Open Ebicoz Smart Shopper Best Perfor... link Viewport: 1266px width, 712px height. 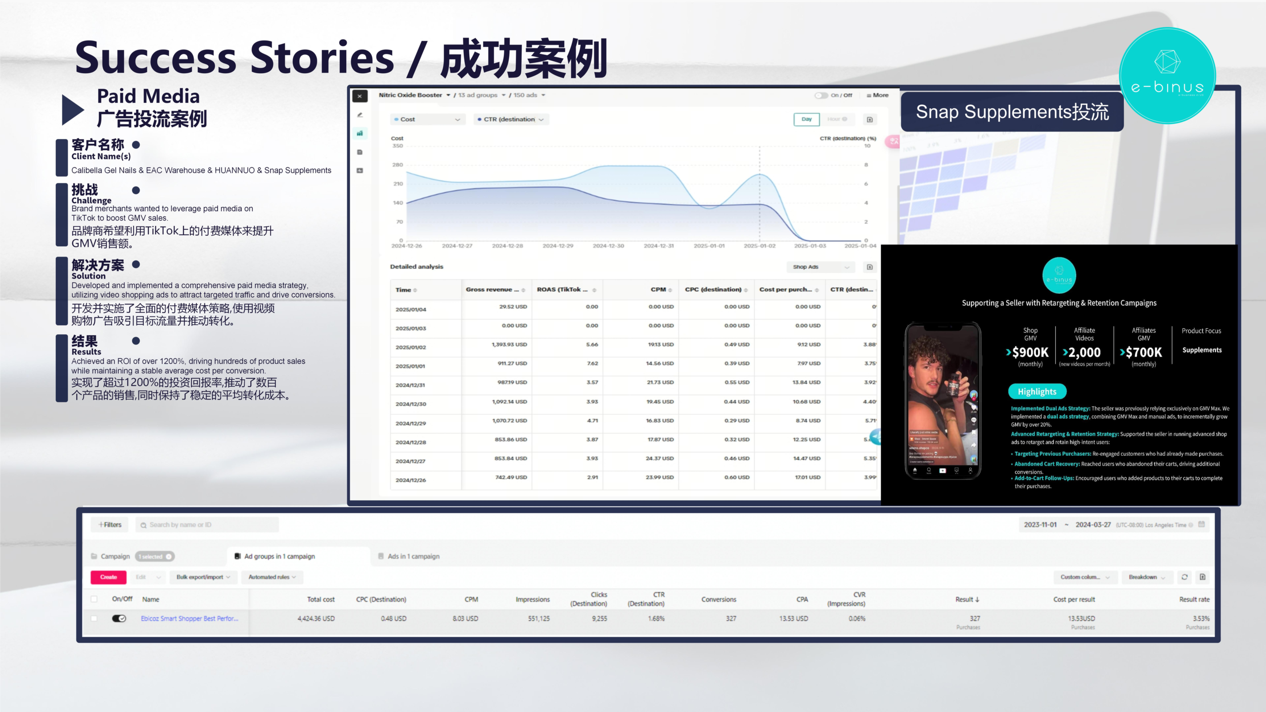pos(189,619)
